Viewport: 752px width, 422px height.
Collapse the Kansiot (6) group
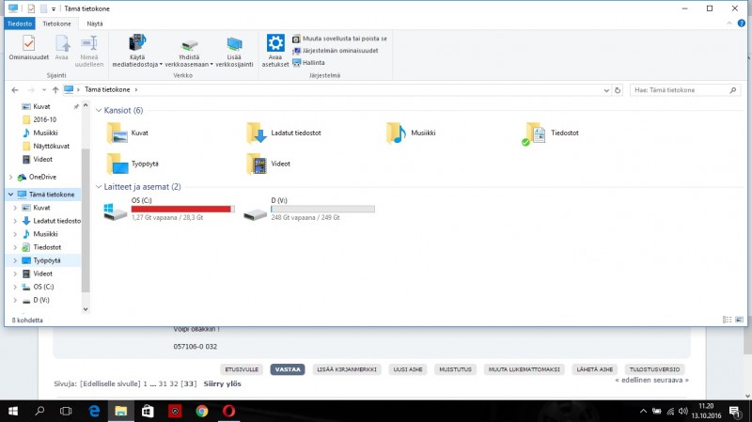pyautogui.click(x=99, y=111)
